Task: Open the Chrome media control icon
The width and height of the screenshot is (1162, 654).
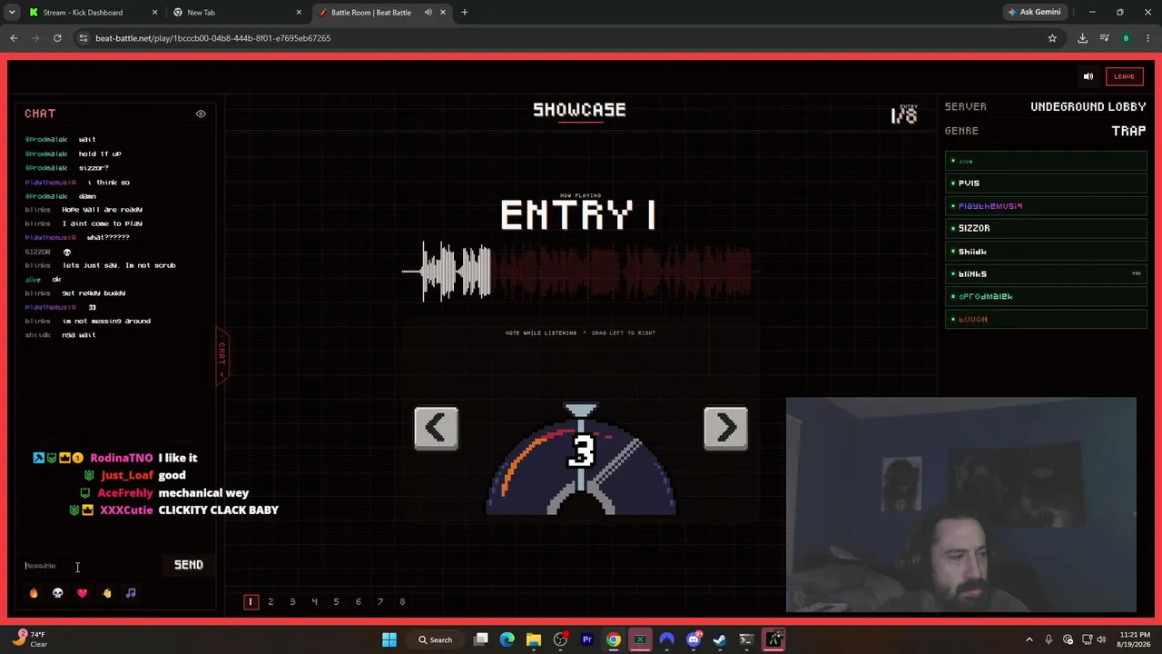Action: coord(1104,38)
